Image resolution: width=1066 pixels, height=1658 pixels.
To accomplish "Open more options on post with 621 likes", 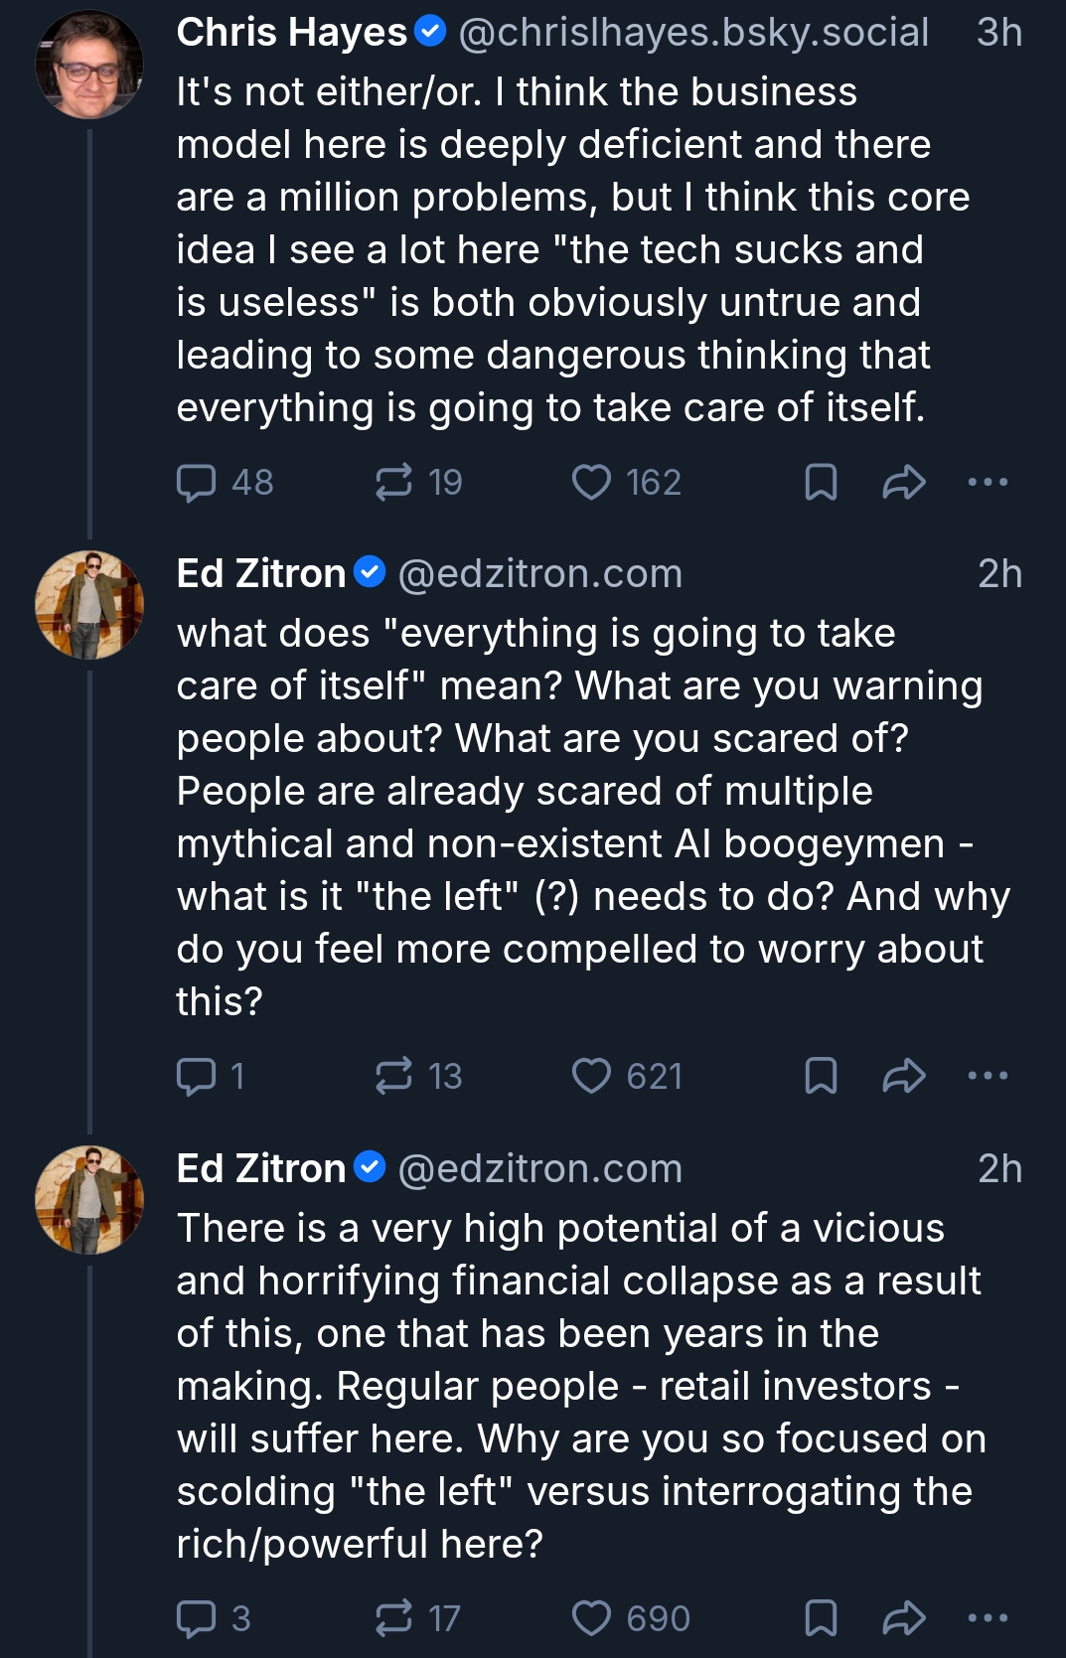I will click(x=988, y=1076).
